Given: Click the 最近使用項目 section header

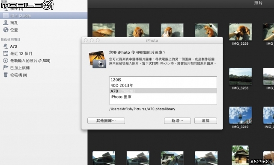Looking at the screenshot, I should 10,40.
